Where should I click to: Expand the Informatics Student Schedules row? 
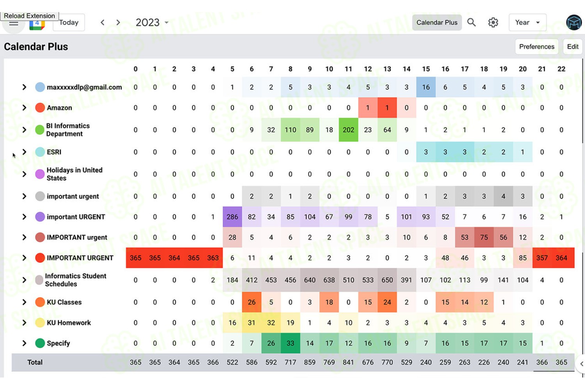(24, 280)
